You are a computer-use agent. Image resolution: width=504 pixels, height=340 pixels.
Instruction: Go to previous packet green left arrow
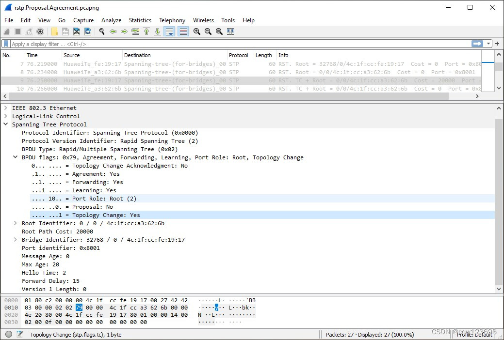coord(113,31)
